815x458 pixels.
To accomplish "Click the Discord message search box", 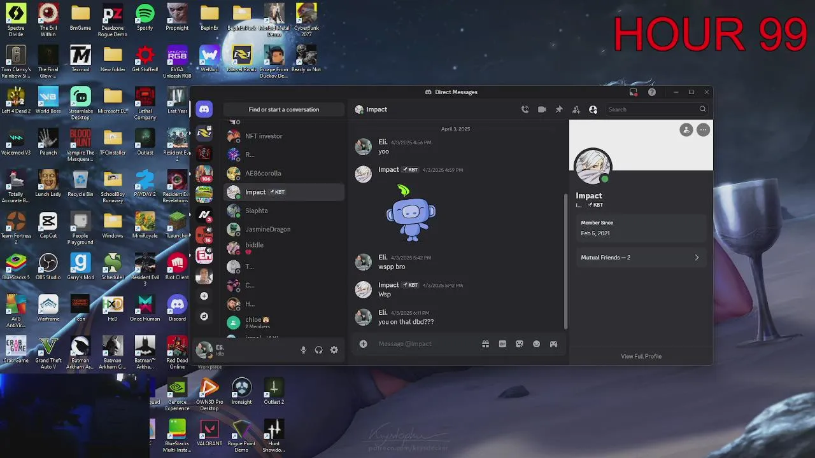I will pos(656,109).
